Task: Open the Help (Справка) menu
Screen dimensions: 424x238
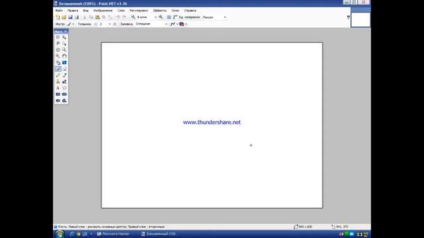Action: (190, 11)
